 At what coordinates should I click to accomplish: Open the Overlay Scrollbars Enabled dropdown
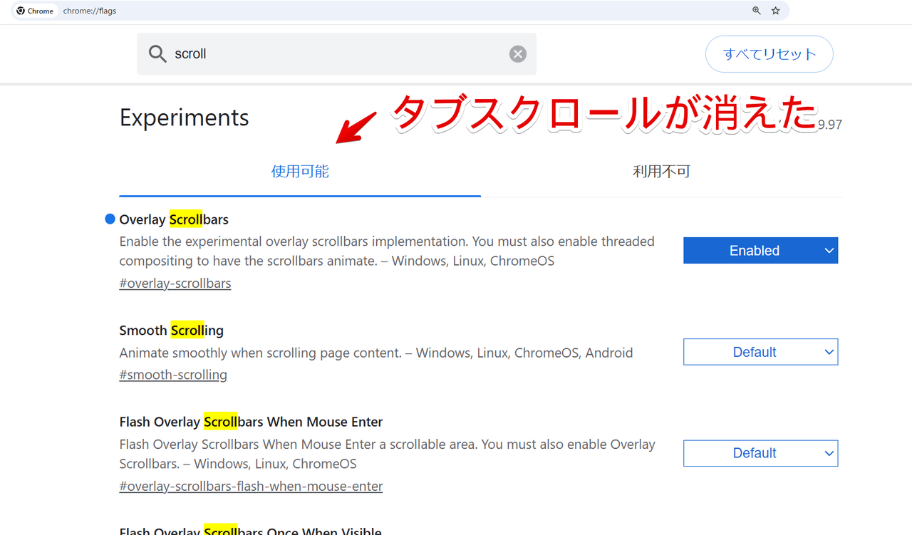pos(760,251)
